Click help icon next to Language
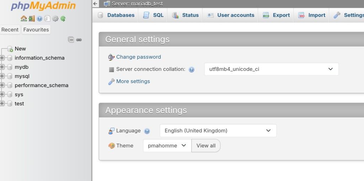Image resolution: width=364 pixels, height=181 pixels. click(x=147, y=131)
